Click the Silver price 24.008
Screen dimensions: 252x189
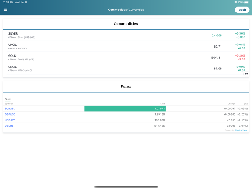pos(217,35)
